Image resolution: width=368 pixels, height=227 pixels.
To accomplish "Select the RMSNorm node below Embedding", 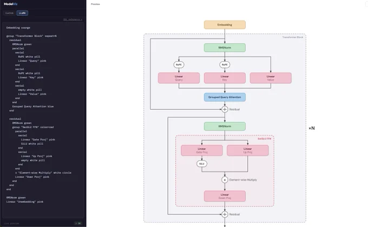I will [x=225, y=48].
